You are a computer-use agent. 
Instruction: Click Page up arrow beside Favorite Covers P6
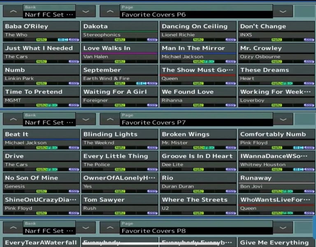[110, 12]
